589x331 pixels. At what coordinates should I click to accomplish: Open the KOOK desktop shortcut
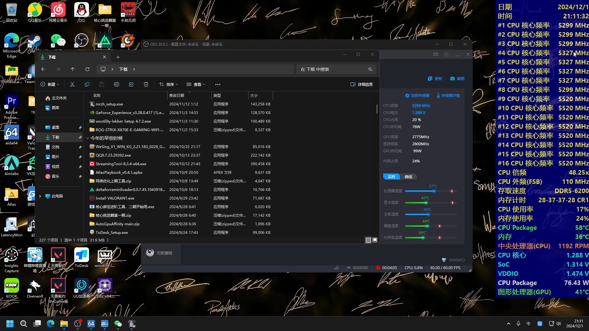coord(12,288)
